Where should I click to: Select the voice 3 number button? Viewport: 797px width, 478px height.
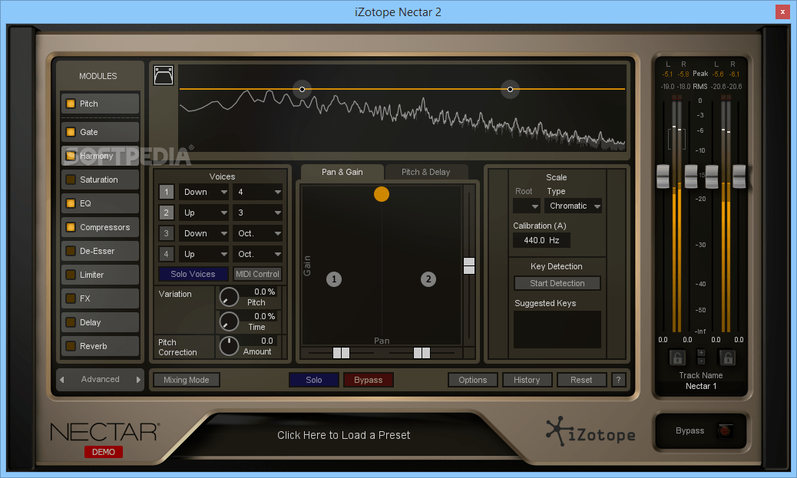[167, 233]
